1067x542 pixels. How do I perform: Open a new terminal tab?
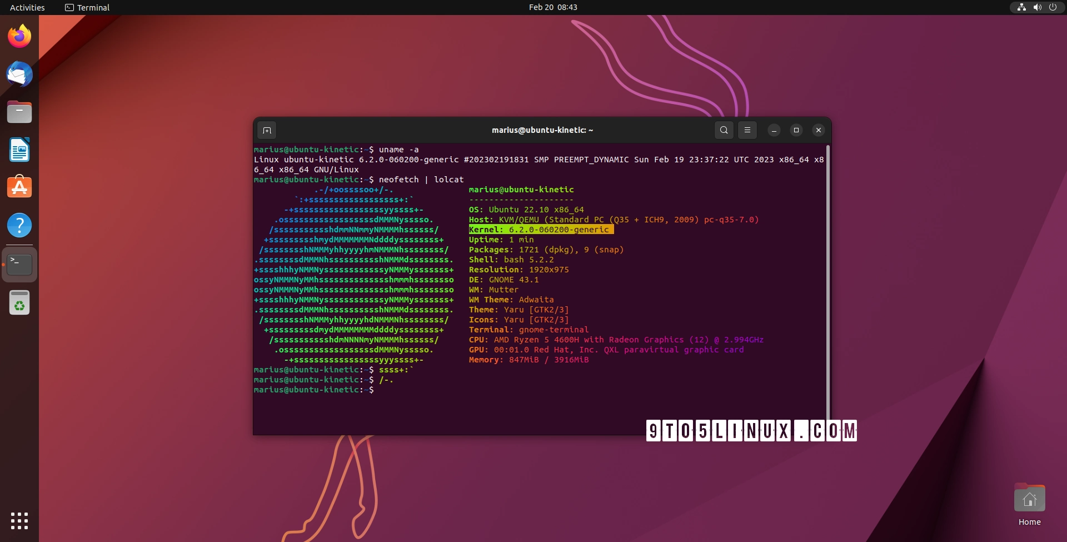(x=267, y=130)
